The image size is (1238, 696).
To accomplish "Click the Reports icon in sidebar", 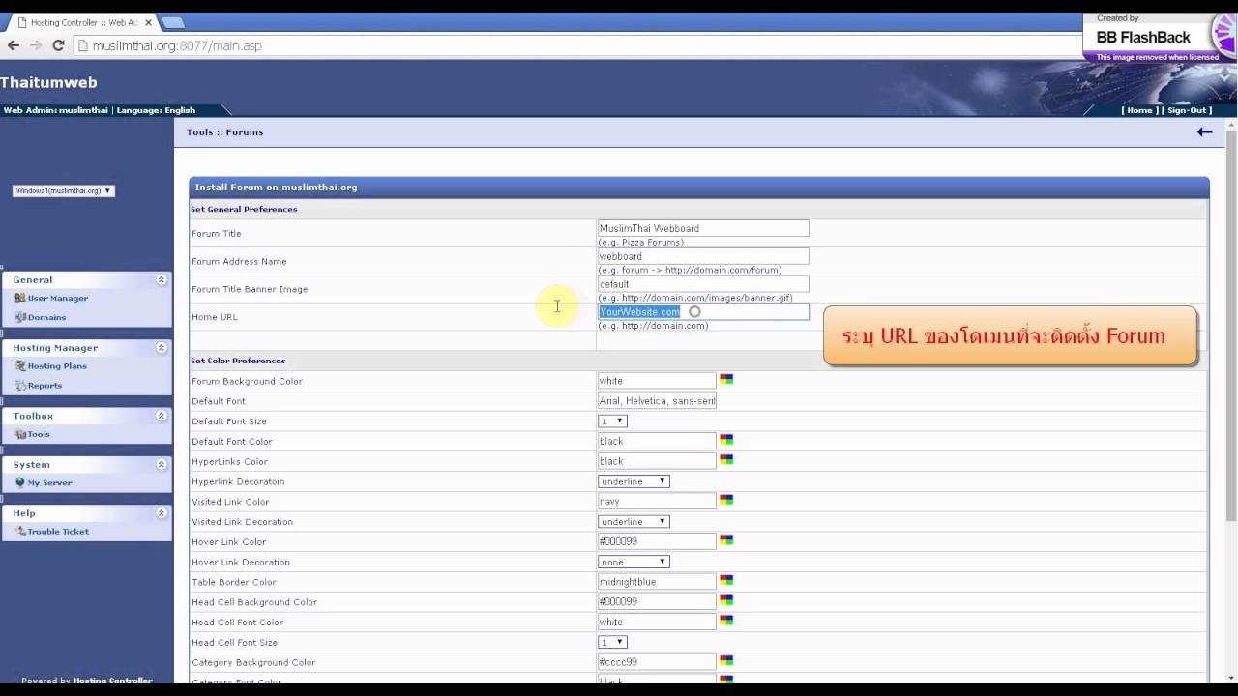I will point(20,386).
